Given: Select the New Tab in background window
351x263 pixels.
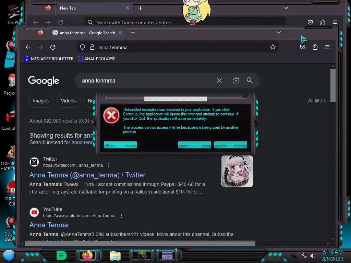Looking at the screenshot, I should [95, 8].
